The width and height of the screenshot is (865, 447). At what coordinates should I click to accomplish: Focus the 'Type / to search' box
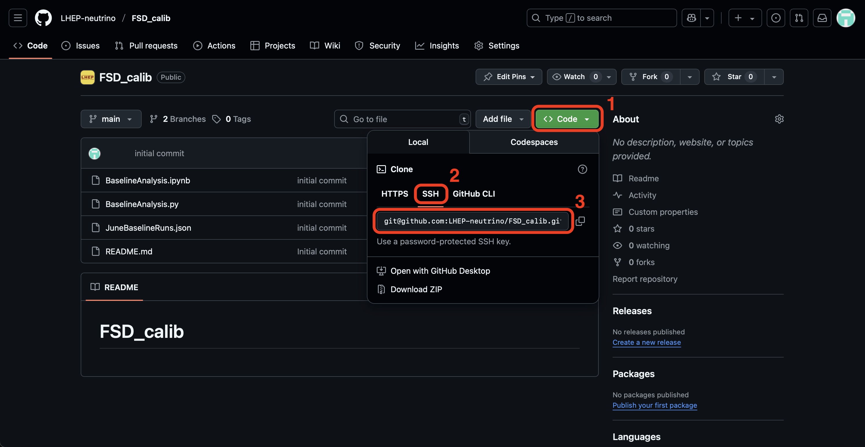(x=601, y=18)
